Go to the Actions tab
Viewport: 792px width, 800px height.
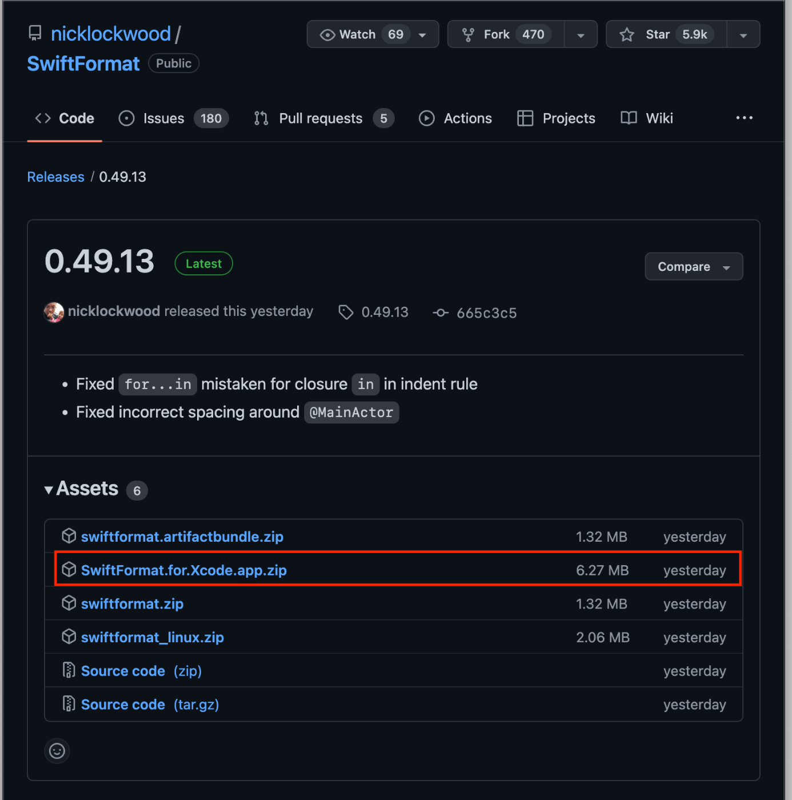click(455, 118)
